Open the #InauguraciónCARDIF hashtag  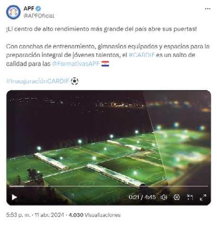38,81
